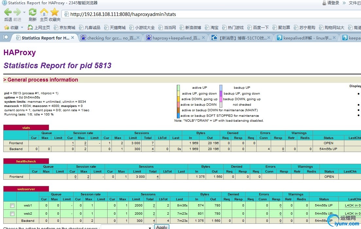Open the 聚划算 bookmark

(281, 27)
